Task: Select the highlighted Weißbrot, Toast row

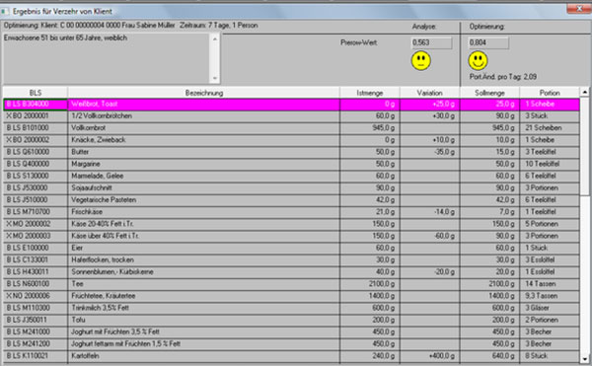Action: [291, 105]
